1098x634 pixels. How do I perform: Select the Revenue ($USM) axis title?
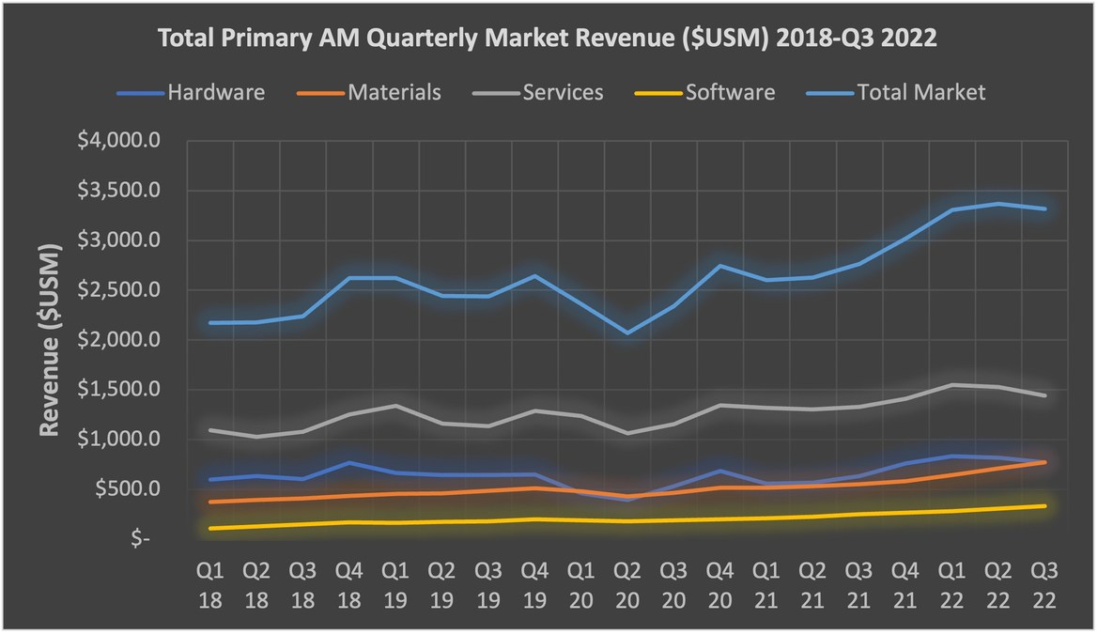click(49, 340)
